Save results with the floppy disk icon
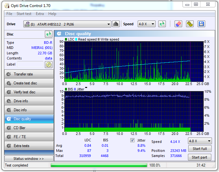This screenshot has height=172, width=219. [x=201, y=24]
